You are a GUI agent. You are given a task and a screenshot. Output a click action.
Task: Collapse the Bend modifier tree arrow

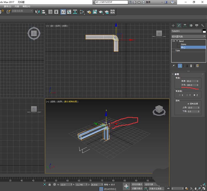pyautogui.click(x=177, y=41)
